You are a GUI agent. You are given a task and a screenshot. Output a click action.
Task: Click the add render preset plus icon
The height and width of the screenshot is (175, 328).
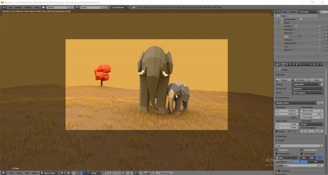coord(318,103)
